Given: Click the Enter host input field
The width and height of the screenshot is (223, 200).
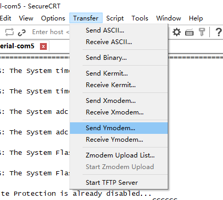Looking at the screenshot, I should point(50,32).
